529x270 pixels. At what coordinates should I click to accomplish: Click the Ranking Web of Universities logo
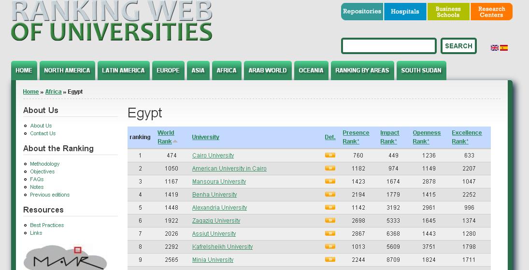tap(112, 21)
